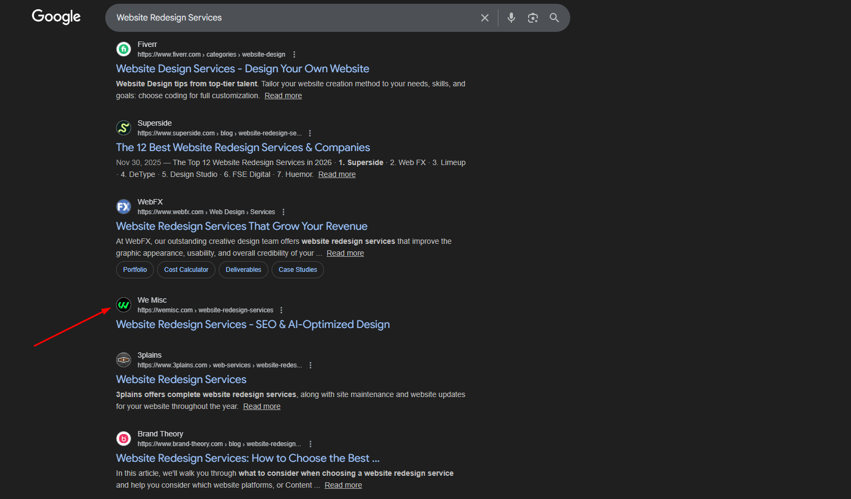The image size is (851, 499).
Task: Open the Deliverables sitelink chip
Action: click(x=244, y=270)
